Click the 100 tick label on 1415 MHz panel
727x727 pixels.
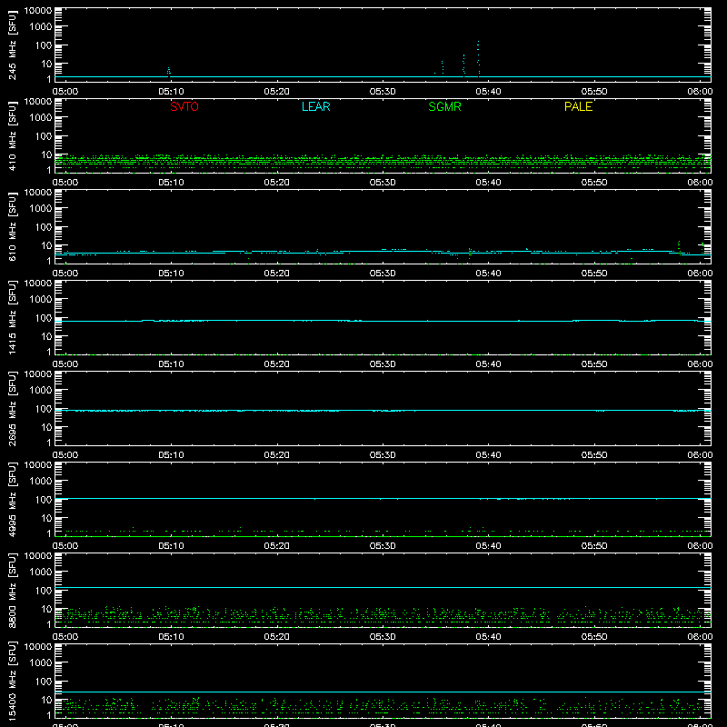pos(44,318)
